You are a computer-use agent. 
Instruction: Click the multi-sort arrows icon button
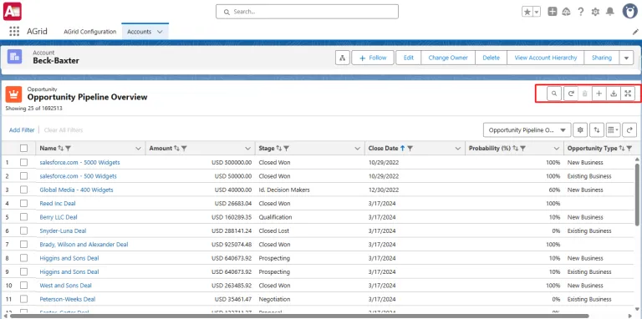click(x=597, y=130)
